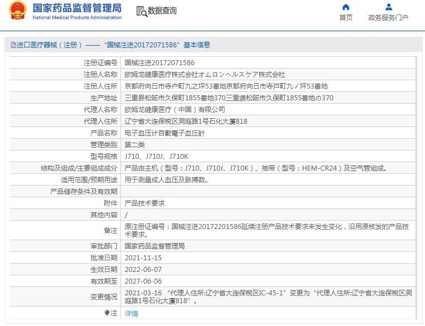This screenshot has height=326, width=425.
Task: Select registration number 国械注进20172071586 cell
Action: pos(160,63)
